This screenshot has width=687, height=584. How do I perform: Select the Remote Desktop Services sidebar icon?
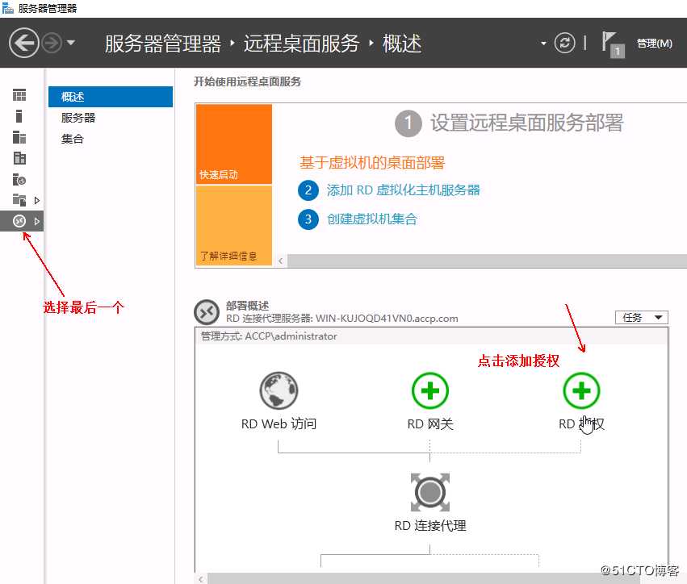pos(19,221)
